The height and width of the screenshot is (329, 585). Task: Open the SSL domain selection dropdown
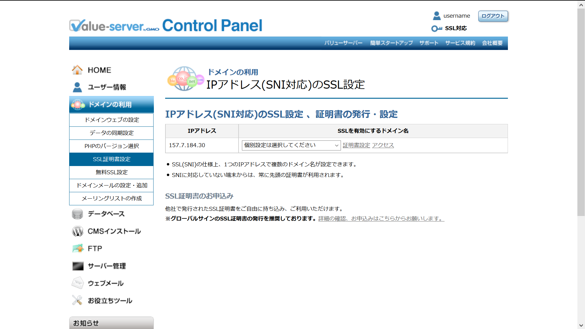pos(291,145)
